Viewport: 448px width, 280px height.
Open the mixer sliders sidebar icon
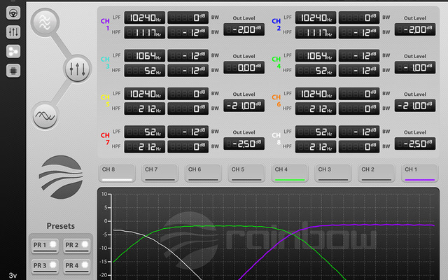[13, 31]
